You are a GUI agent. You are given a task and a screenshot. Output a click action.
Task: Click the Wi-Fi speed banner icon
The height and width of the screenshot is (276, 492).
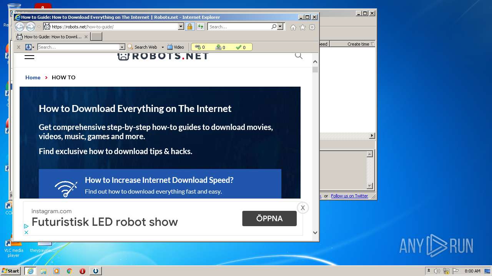[66, 189]
